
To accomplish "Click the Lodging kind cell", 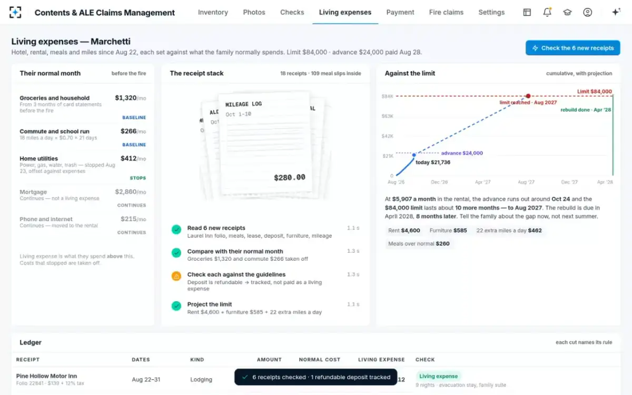I will click(x=201, y=380).
